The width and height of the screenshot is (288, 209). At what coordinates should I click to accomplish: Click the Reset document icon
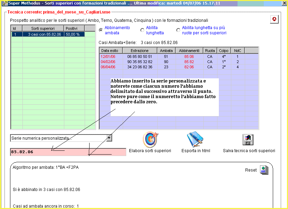click(x=264, y=170)
